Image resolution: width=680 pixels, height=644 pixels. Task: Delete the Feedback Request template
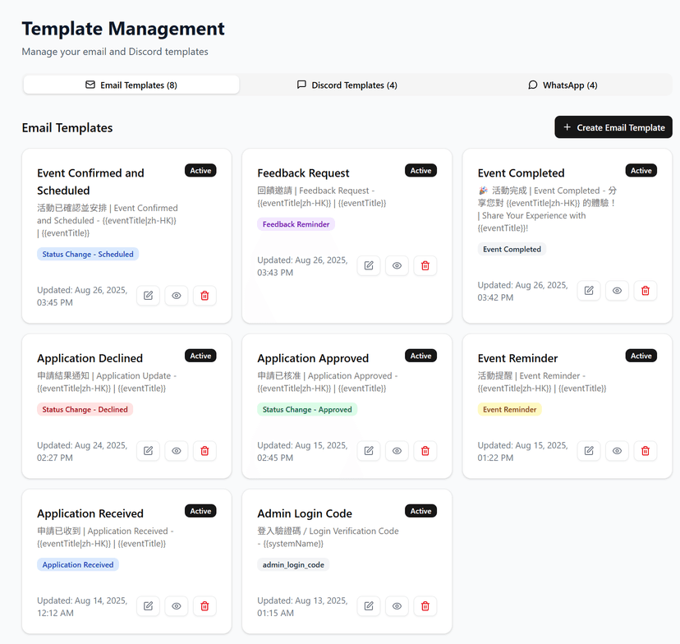click(425, 265)
